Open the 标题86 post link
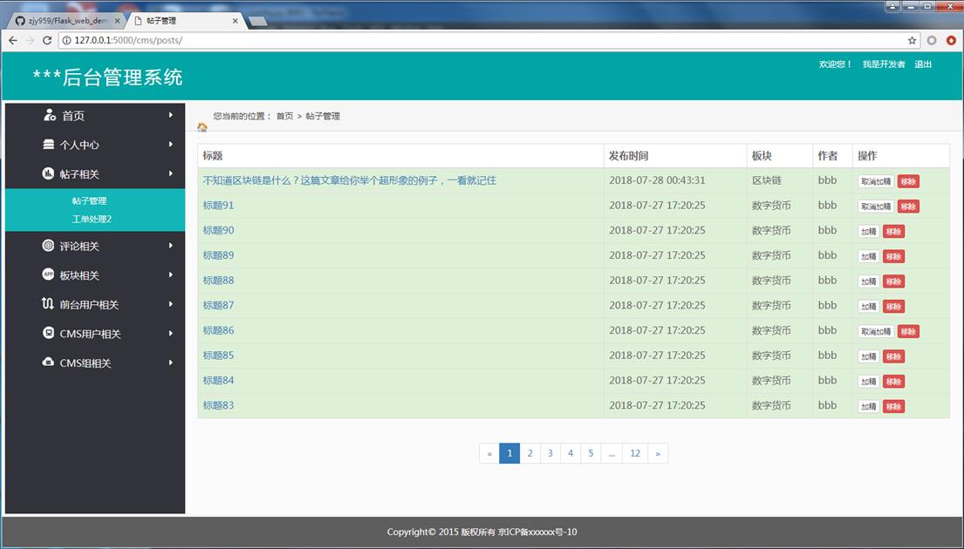The image size is (964, 549). [x=218, y=330]
